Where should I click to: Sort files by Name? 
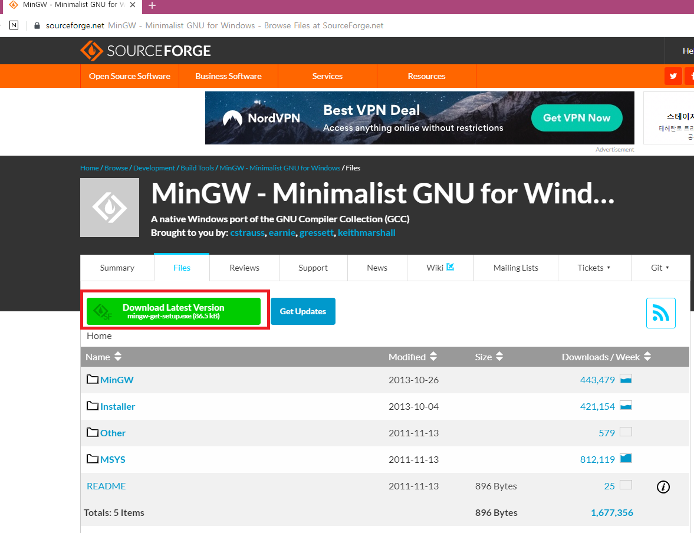103,357
